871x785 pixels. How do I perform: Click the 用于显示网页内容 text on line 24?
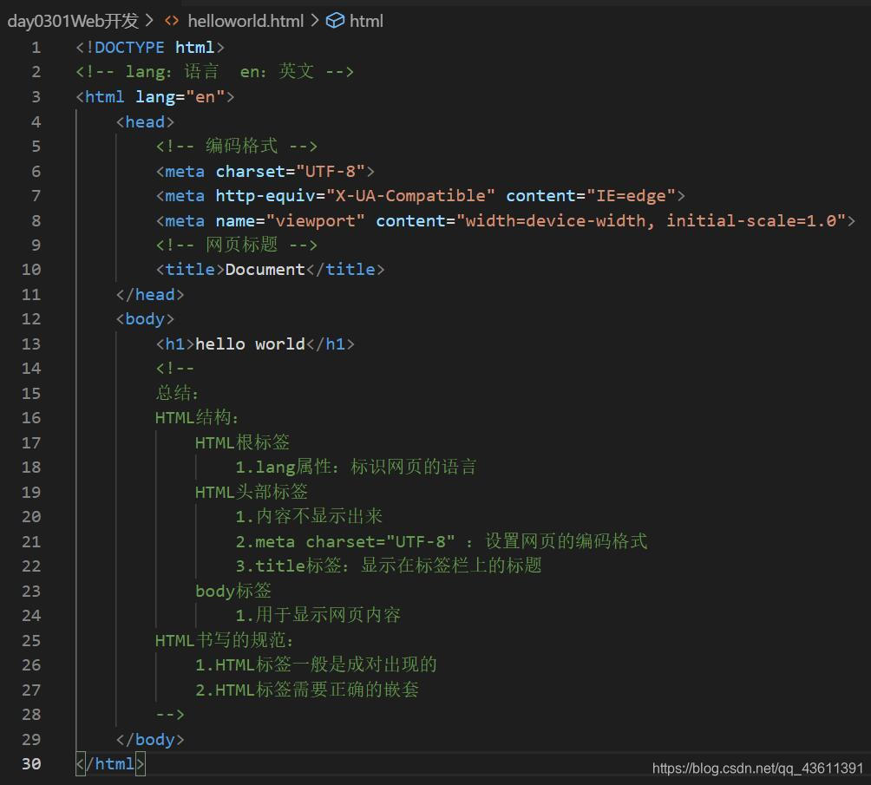pyautogui.click(x=328, y=616)
